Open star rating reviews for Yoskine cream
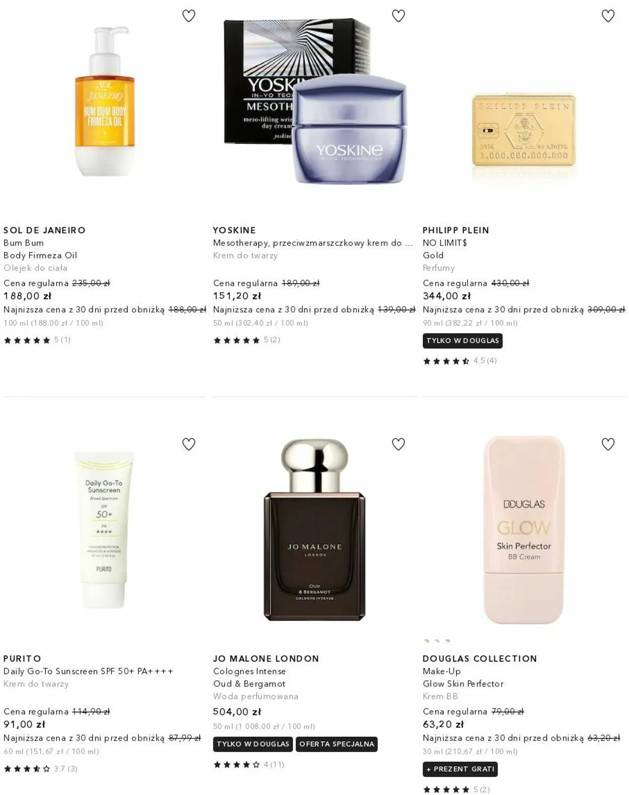 pyautogui.click(x=247, y=340)
